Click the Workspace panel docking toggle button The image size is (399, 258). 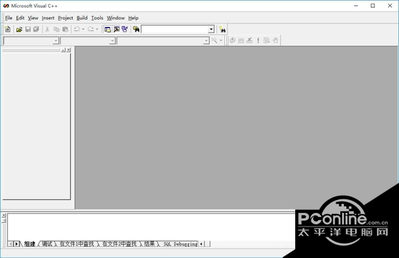(x=64, y=50)
